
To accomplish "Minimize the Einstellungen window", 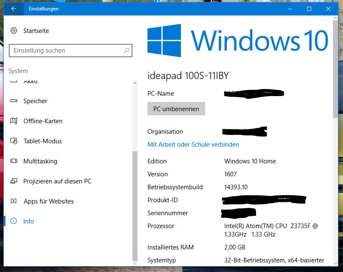I will click(290, 9).
